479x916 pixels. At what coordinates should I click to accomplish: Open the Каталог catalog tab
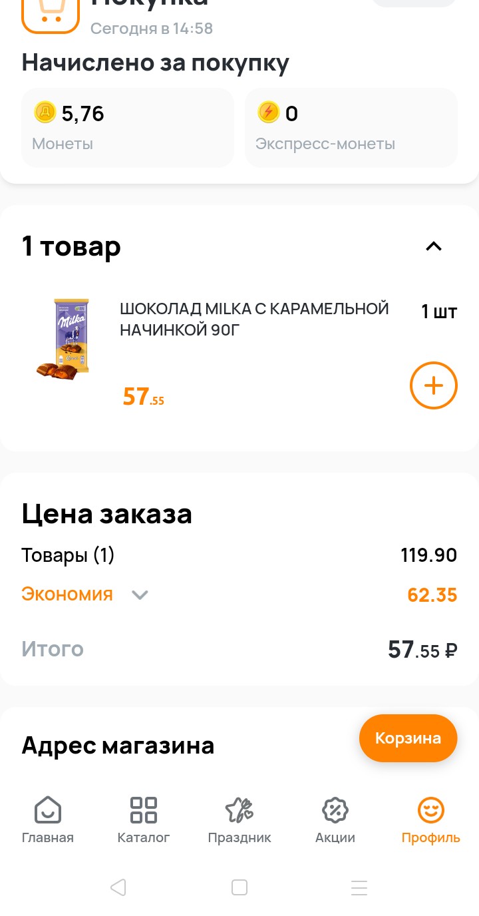point(144,820)
